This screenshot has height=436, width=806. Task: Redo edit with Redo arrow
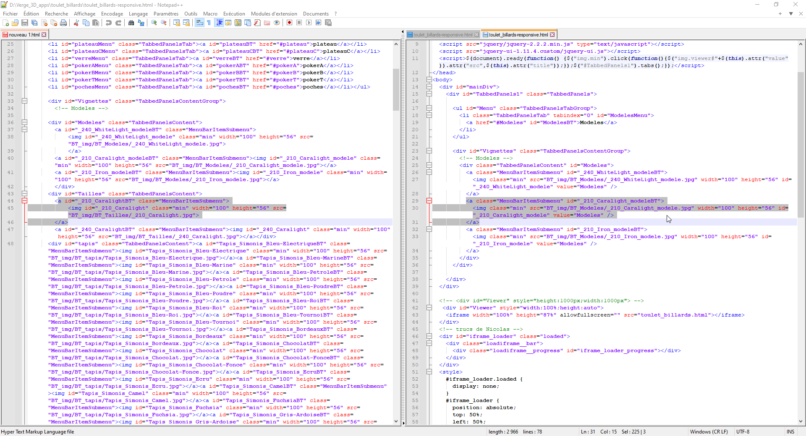pyautogui.click(x=118, y=23)
